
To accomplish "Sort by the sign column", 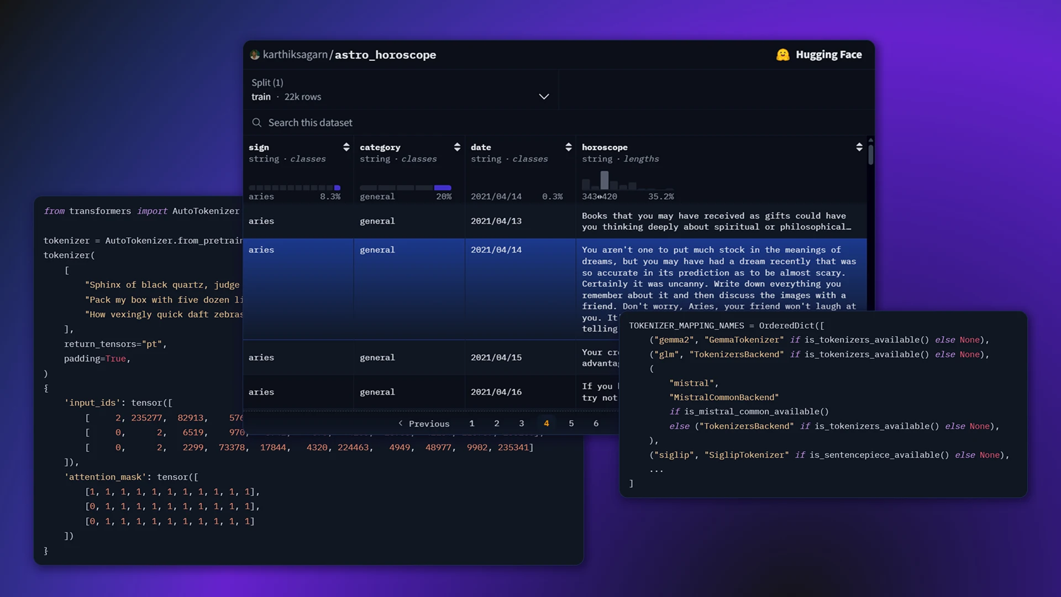I will coord(346,147).
